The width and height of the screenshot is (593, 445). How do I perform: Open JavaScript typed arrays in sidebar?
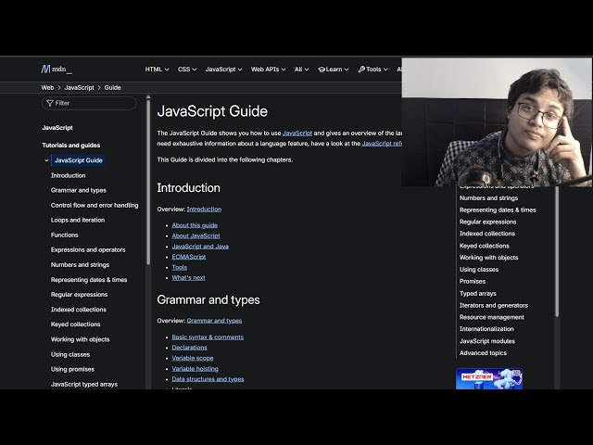84,384
